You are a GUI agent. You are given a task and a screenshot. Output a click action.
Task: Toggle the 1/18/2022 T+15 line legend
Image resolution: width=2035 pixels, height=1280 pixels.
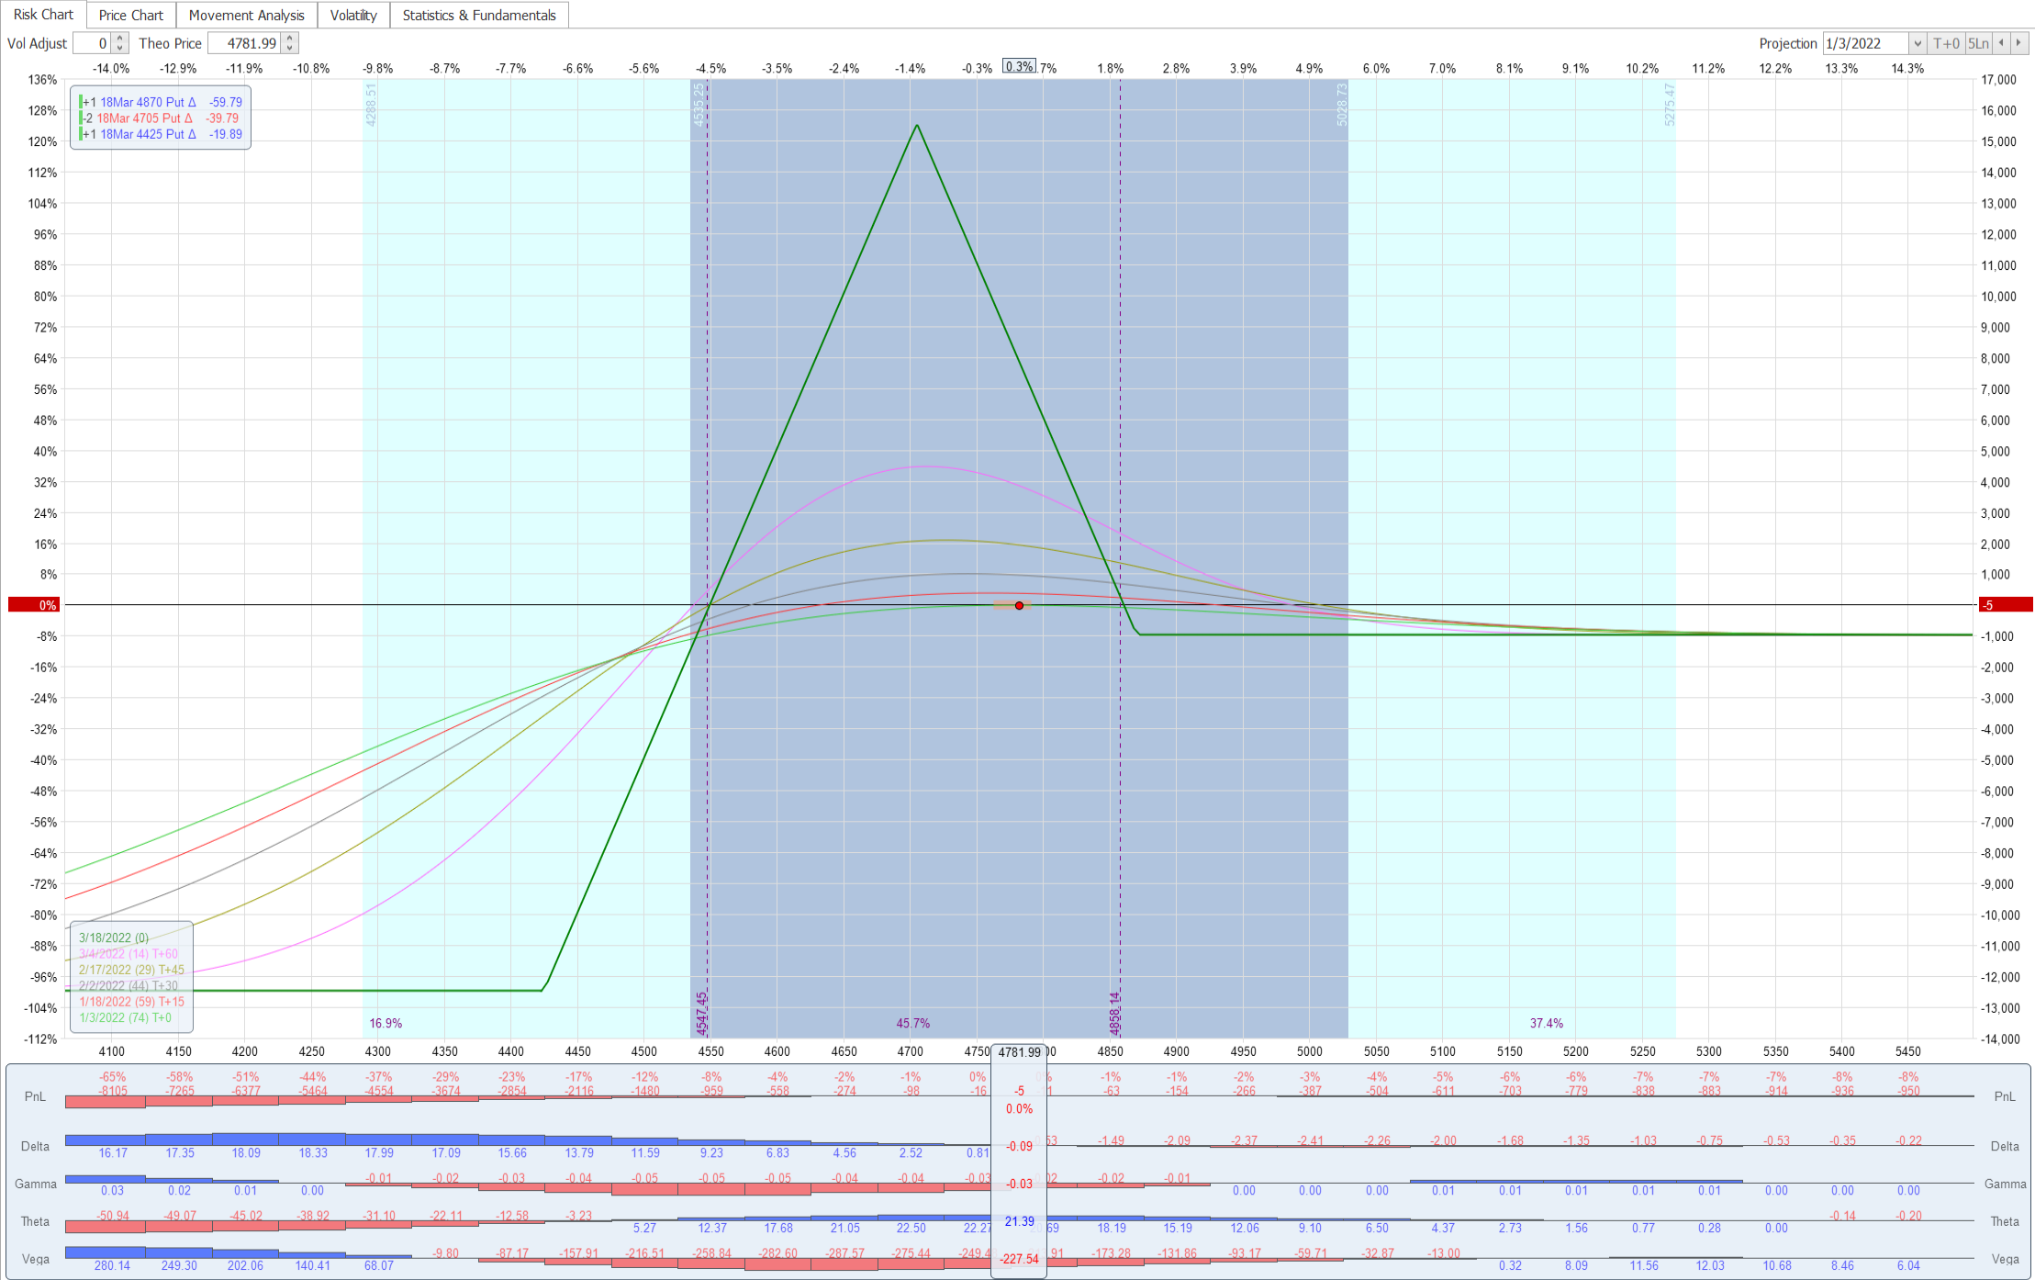(x=131, y=1002)
